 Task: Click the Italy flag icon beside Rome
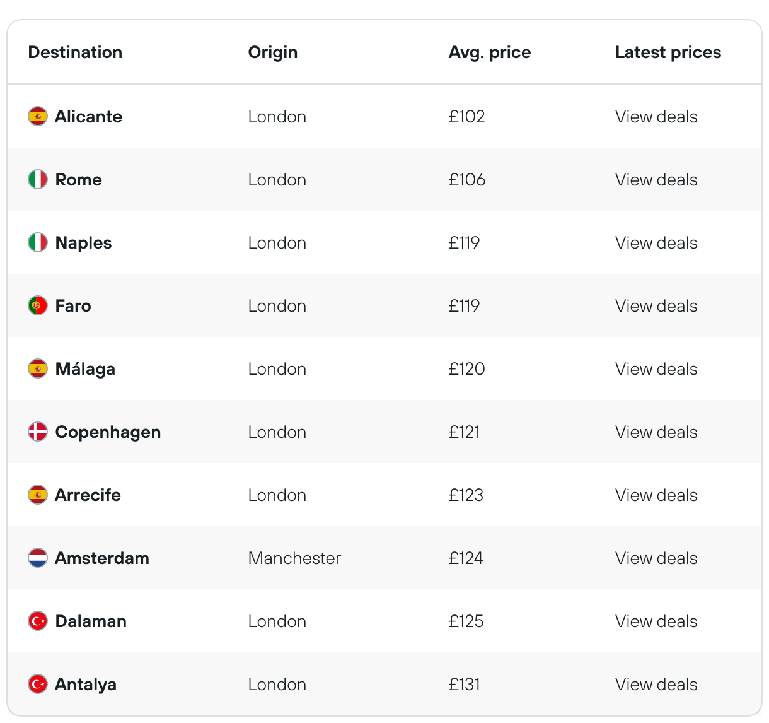pyautogui.click(x=38, y=179)
